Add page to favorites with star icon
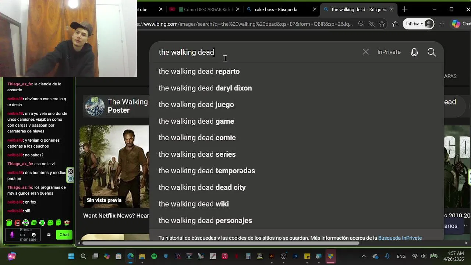 pos(382,24)
